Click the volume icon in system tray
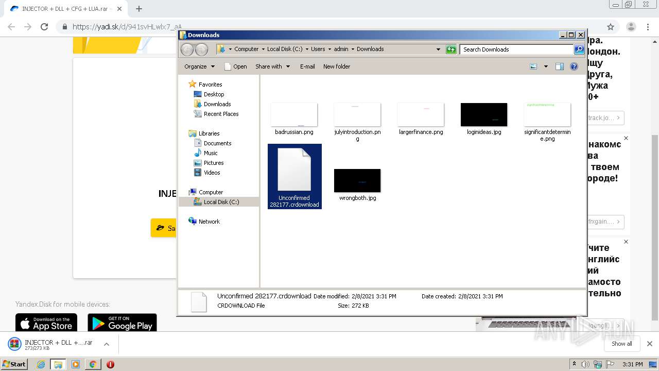659x371 pixels. tap(586, 364)
